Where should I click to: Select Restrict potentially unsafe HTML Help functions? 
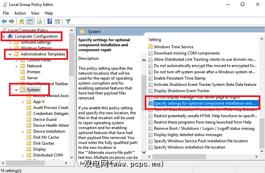click(206, 116)
